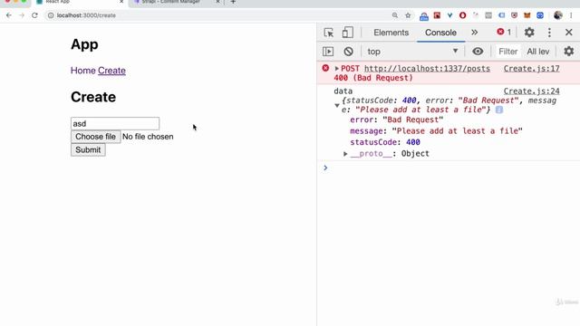The width and height of the screenshot is (580, 326).
Task: Select the statusCode: 400 property line
Action: pos(385,142)
